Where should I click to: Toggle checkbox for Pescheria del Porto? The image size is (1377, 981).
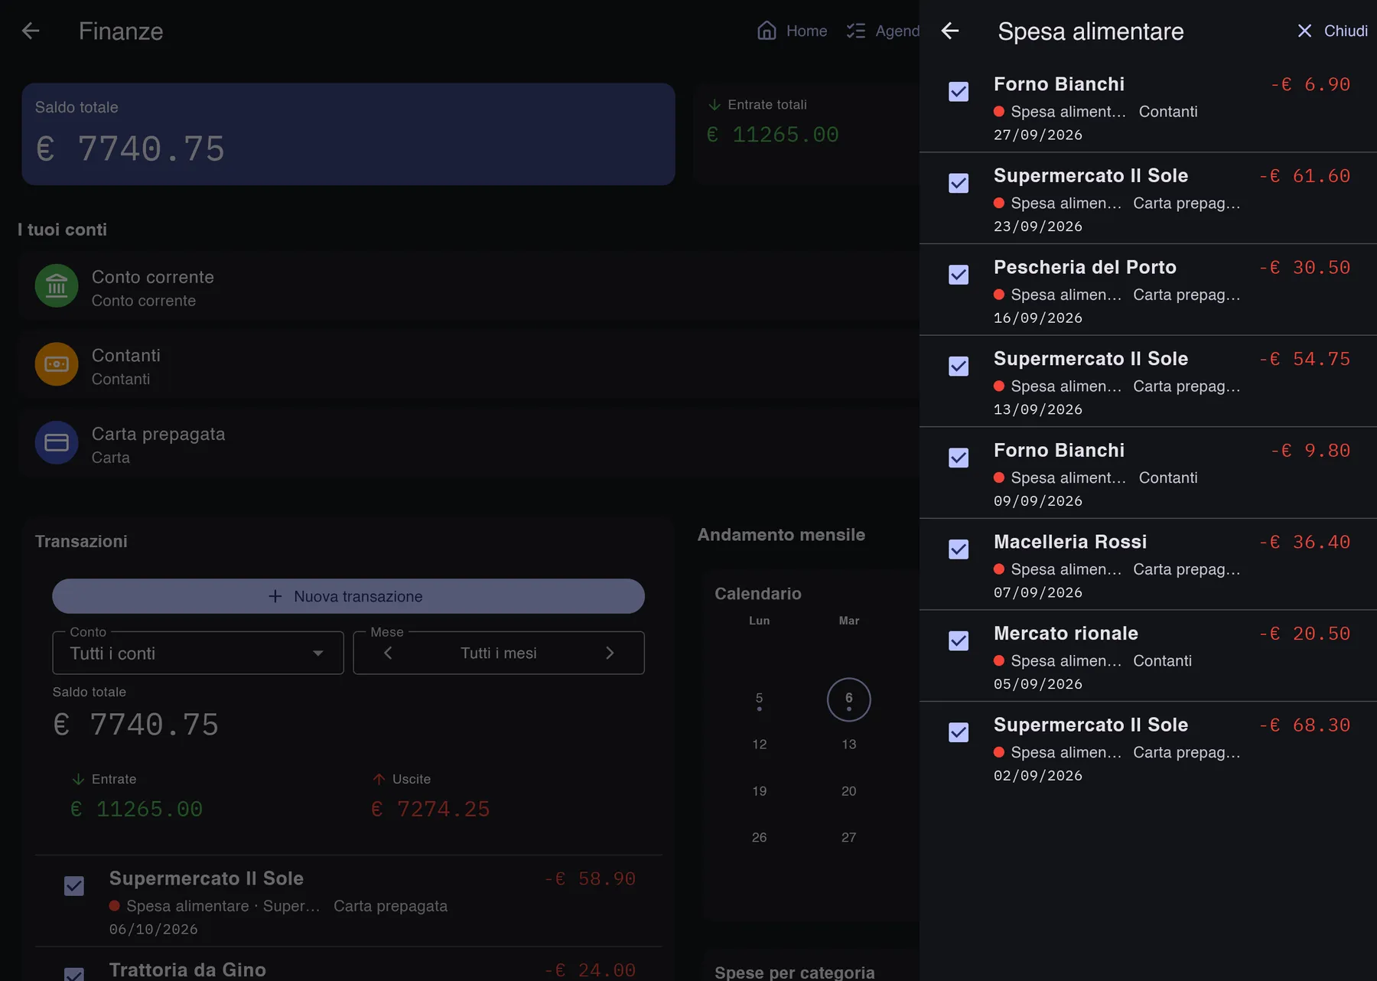[959, 275]
